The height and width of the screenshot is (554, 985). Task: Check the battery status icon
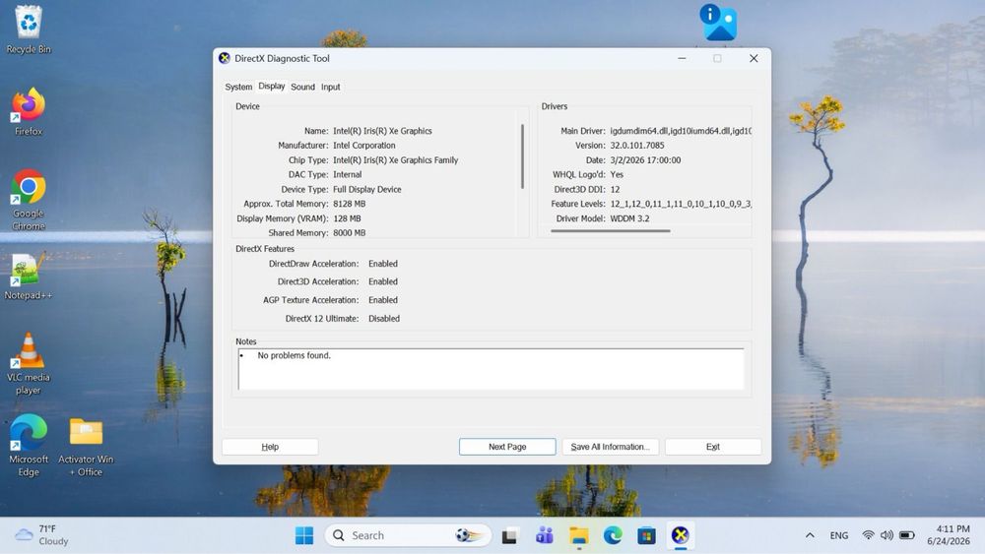click(x=906, y=535)
